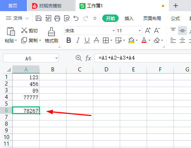Add new tab with plus button
Screen dimensions: 191x148
click(x=176, y=6)
